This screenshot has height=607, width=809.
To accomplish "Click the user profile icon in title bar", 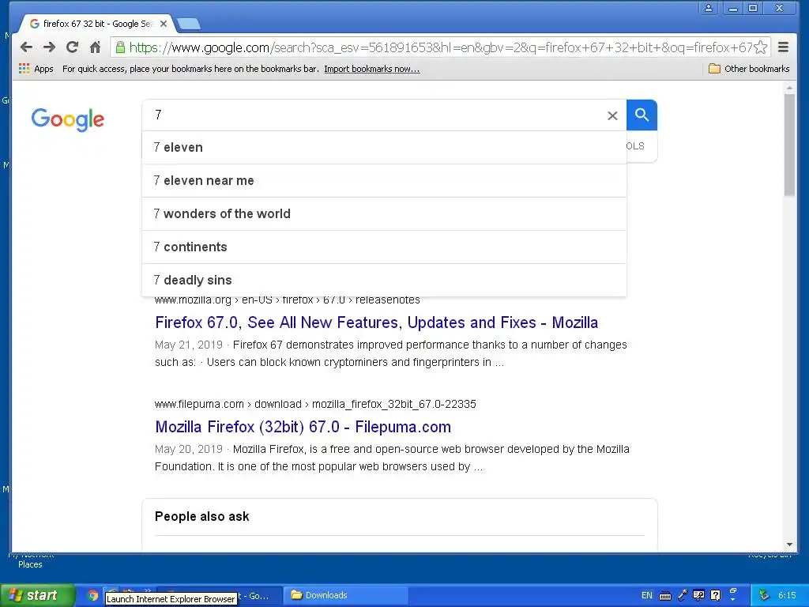I will click(709, 8).
